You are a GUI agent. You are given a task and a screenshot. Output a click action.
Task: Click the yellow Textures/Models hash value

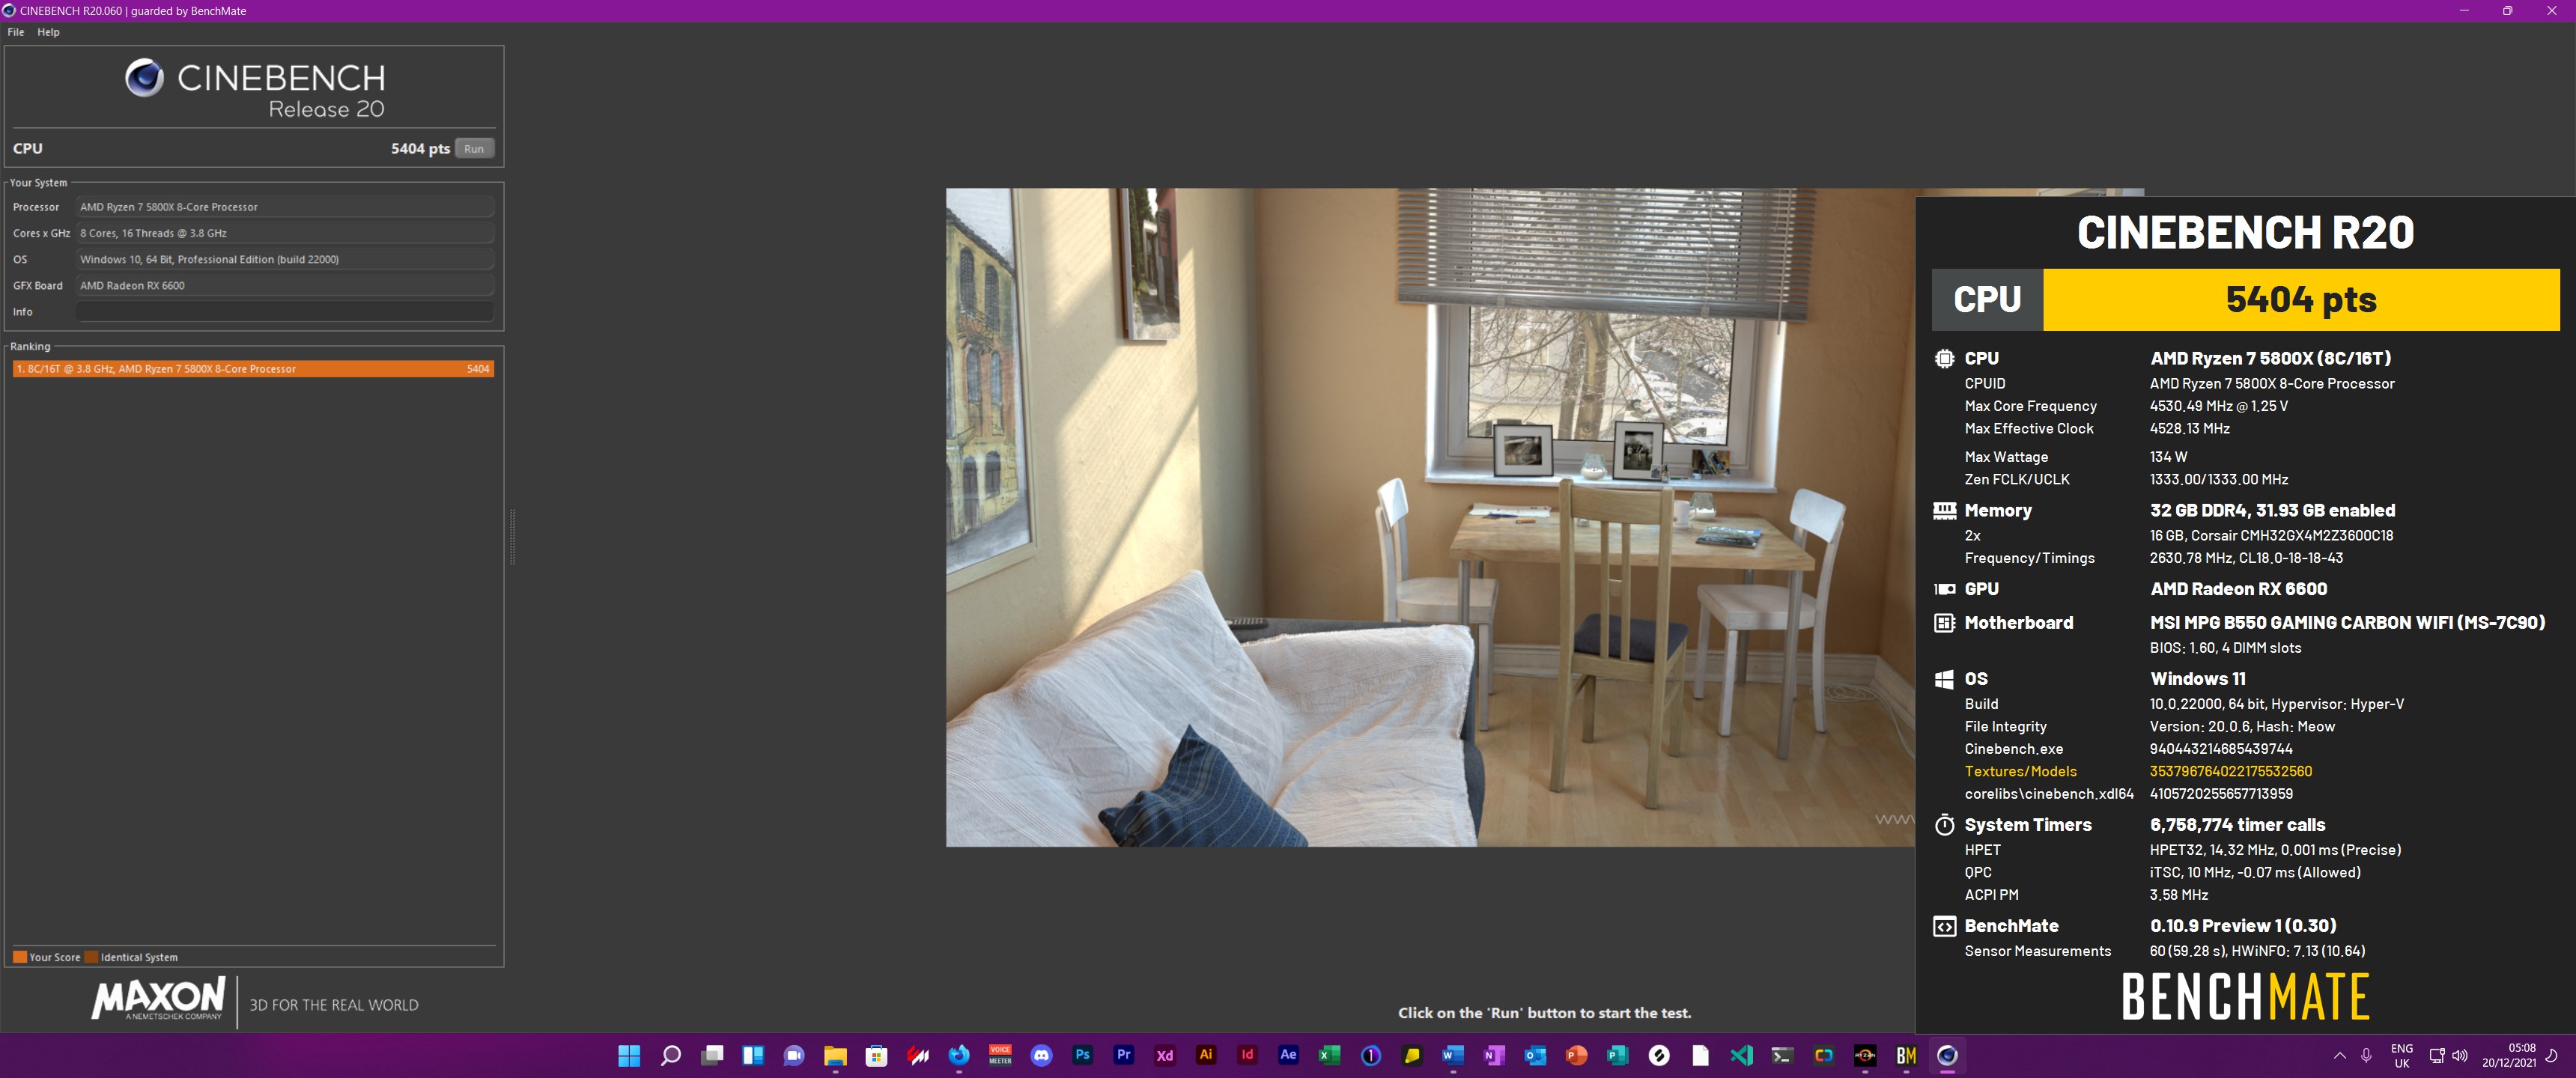coord(2231,771)
